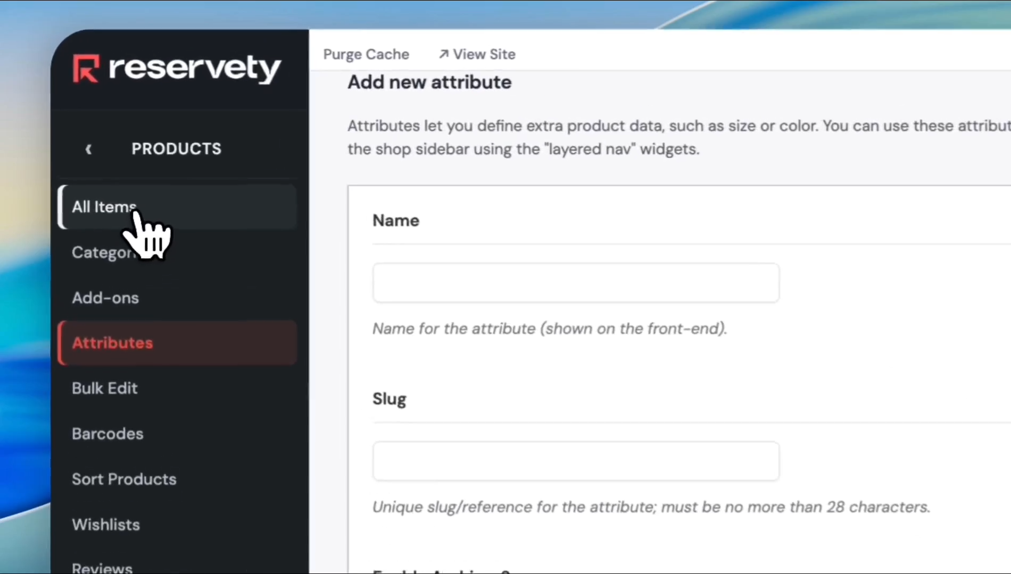Click Purge Cache in the top bar

coord(366,54)
